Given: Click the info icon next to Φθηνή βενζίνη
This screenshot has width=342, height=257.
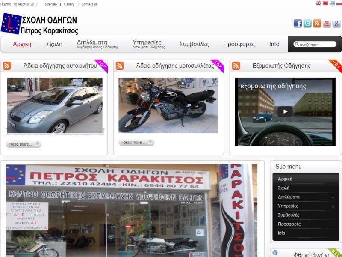Looking at the screenshot, I should pyautogui.click(x=275, y=253).
